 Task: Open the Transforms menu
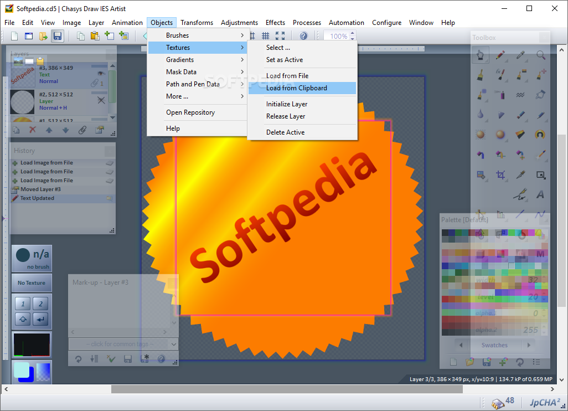point(197,23)
